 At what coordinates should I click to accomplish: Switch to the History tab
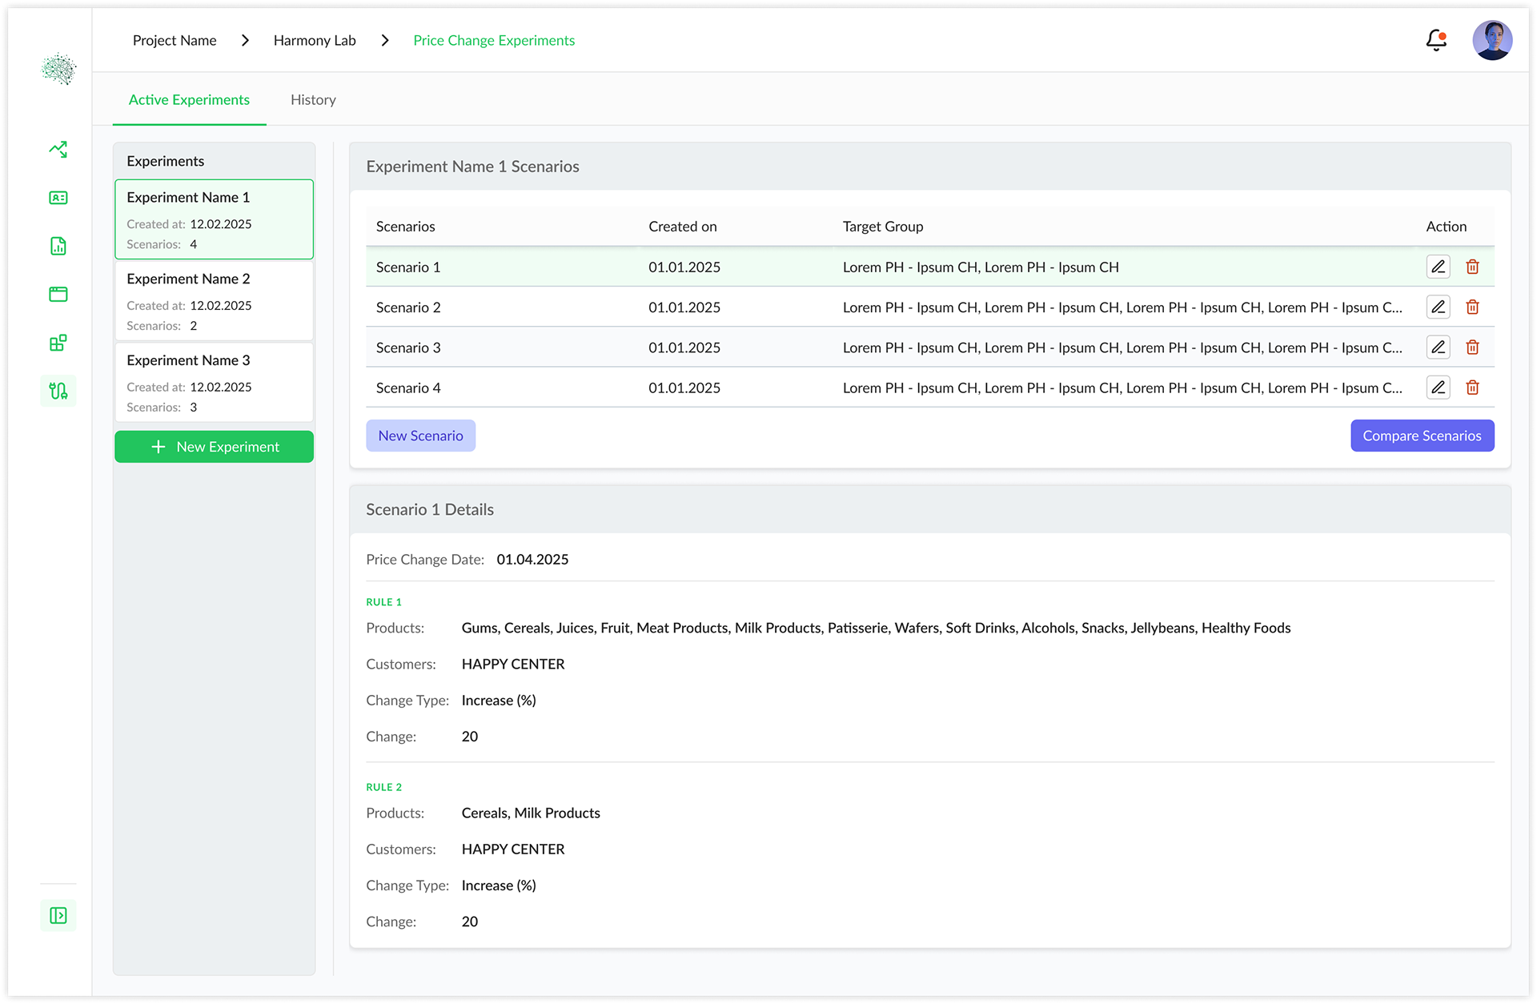(x=313, y=100)
